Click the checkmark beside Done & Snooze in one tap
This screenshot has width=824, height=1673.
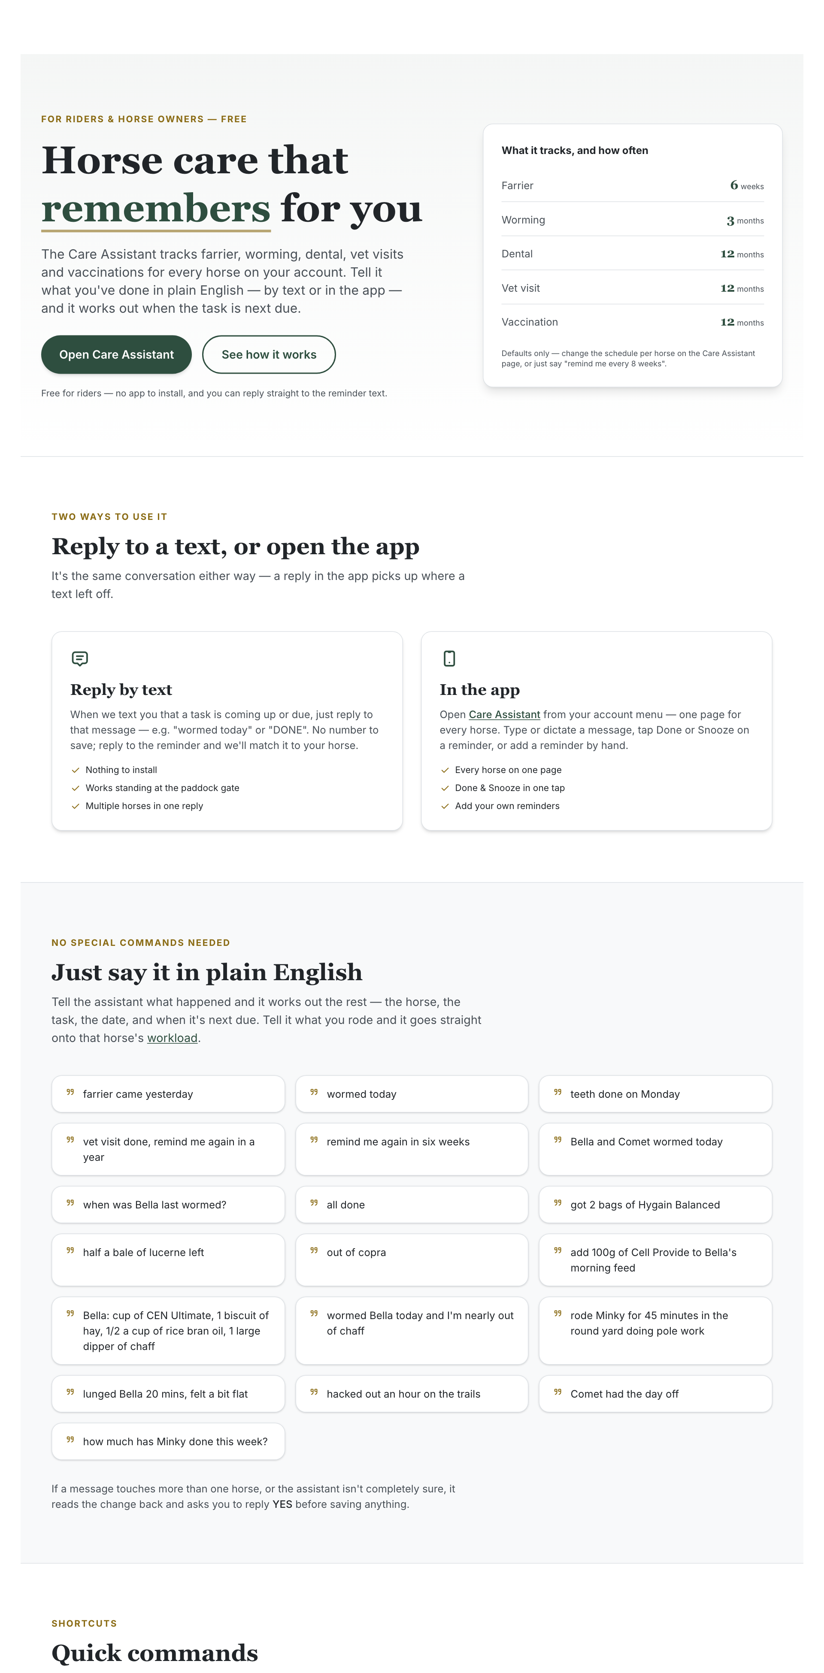(x=445, y=788)
